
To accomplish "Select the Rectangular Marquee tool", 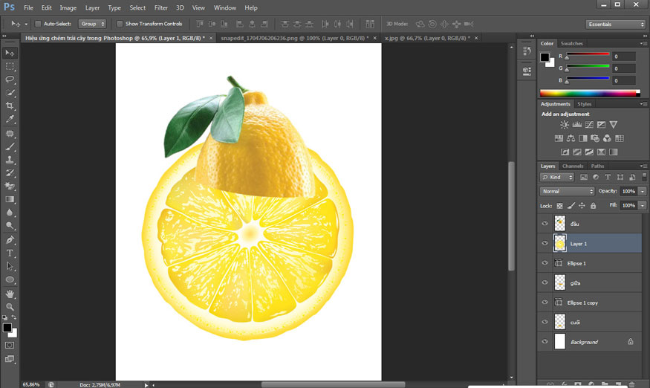I will (x=10, y=66).
